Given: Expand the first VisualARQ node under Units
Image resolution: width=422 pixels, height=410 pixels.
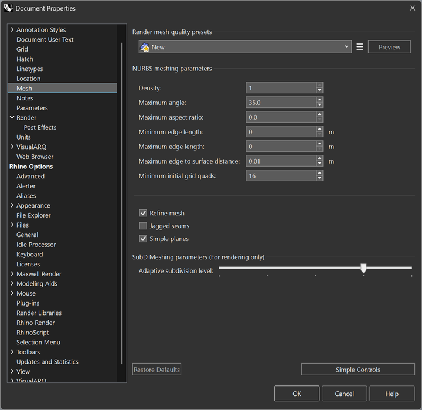Looking at the screenshot, I should point(12,147).
